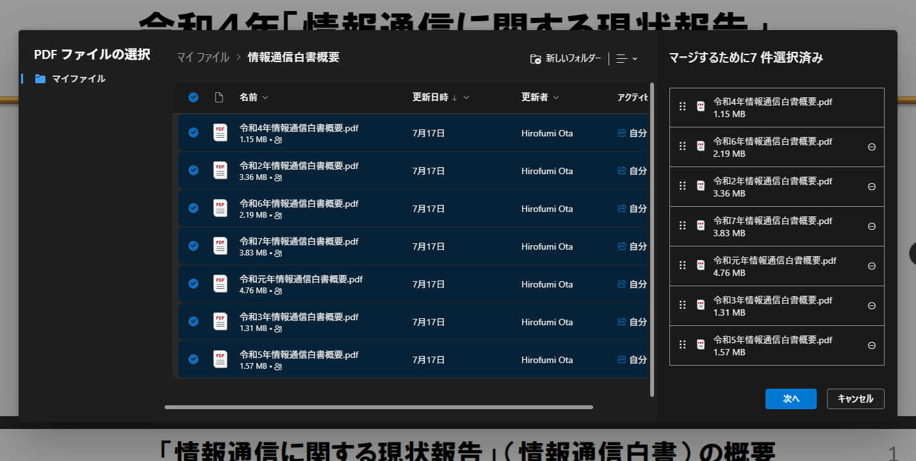Click drag handle for 令和6年 in merge list
This screenshot has width=916, height=461.
pos(682,147)
